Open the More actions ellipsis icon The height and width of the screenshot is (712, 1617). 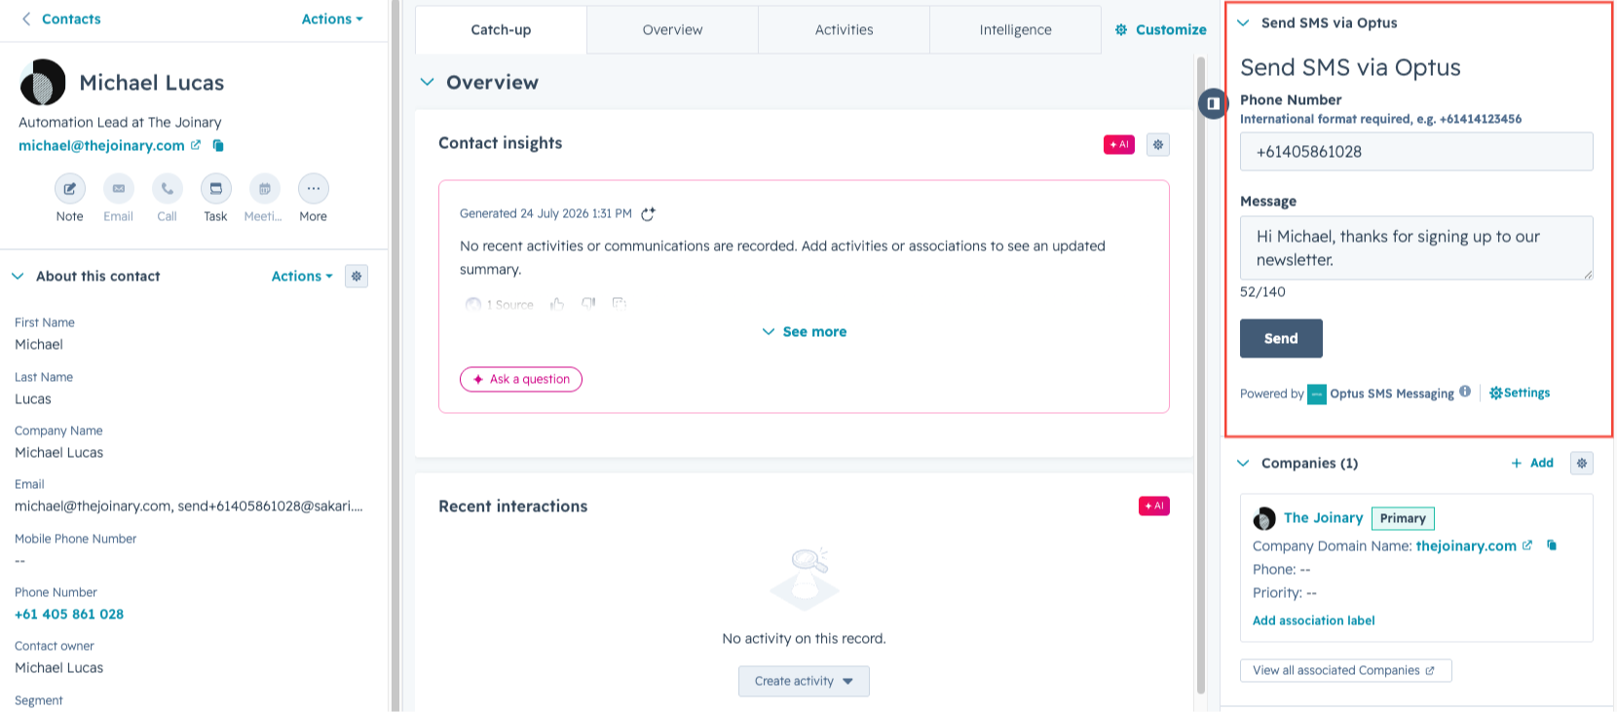pos(313,188)
